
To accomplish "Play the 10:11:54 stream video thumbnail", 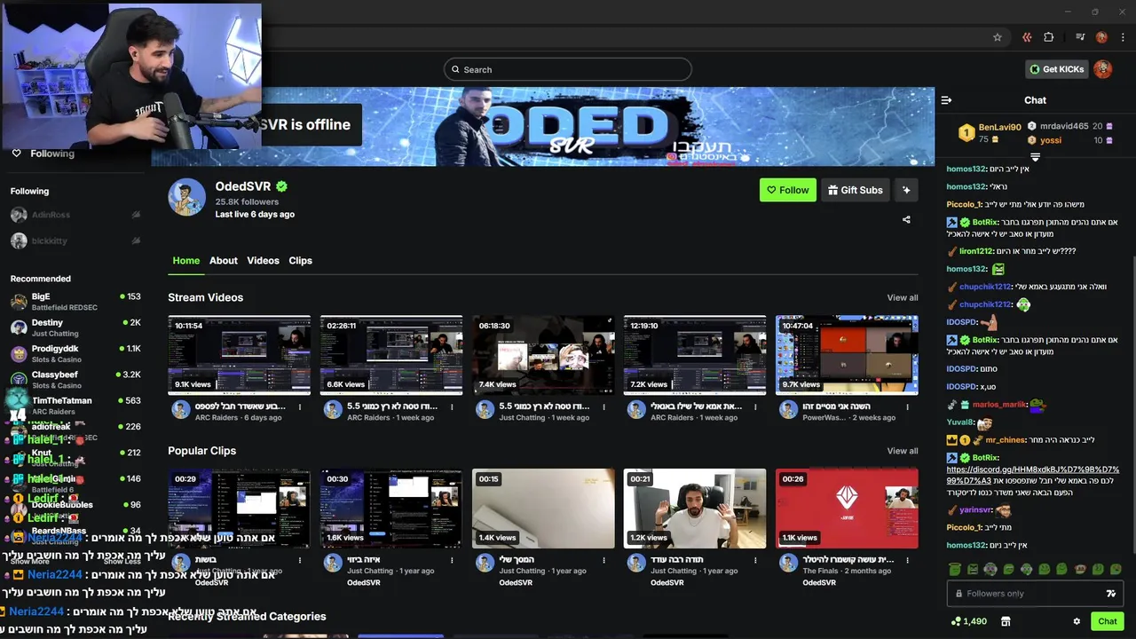I will 240,355.
